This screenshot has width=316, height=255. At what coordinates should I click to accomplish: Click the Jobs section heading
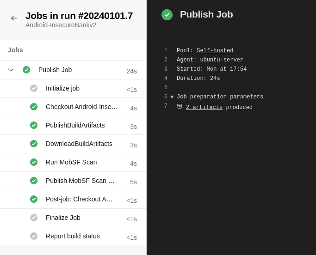[x=15, y=50]
